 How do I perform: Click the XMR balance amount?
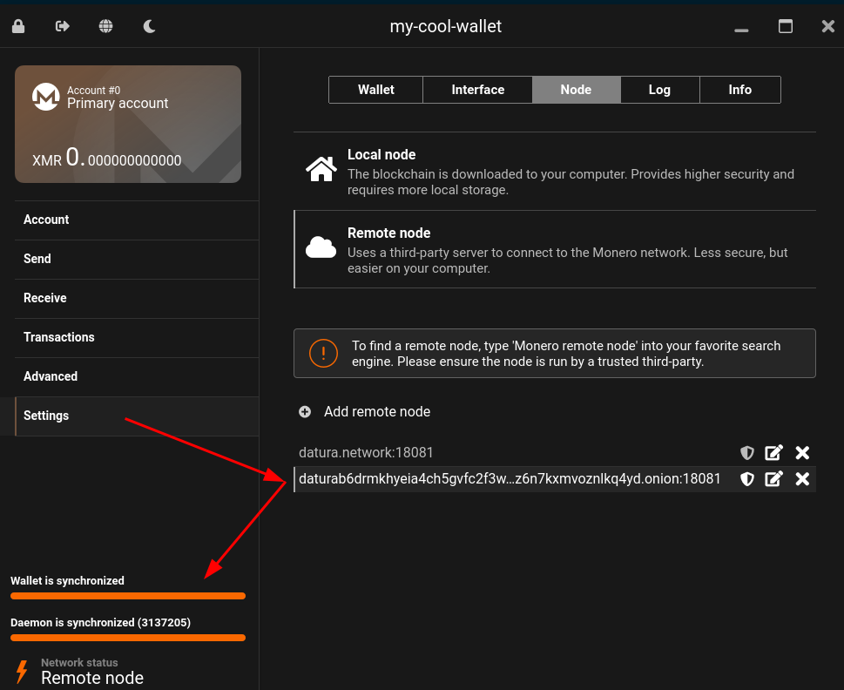(x=106, y=159)
